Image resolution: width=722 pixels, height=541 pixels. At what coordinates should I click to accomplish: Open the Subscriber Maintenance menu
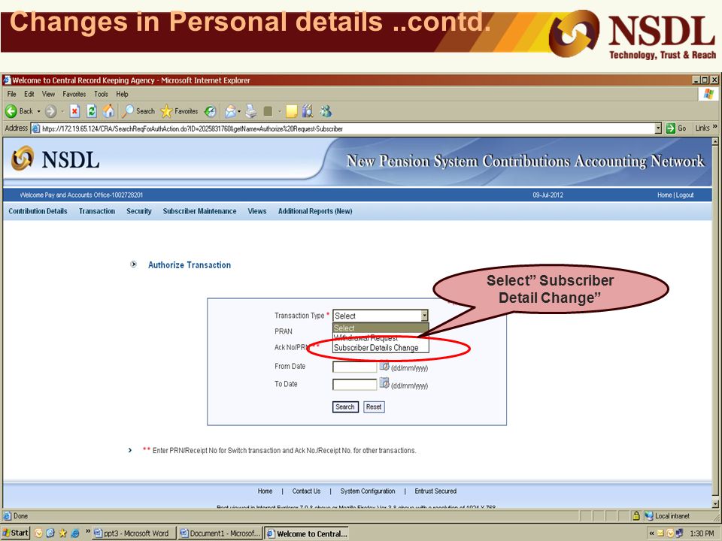point(199,211)
